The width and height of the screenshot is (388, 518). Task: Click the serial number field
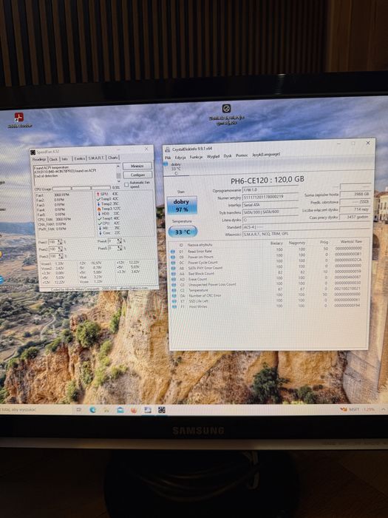(270, 197)
